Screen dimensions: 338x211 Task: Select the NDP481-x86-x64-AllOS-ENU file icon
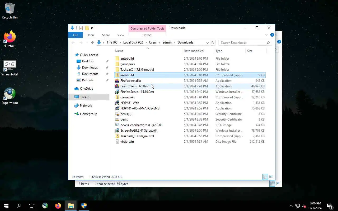tap(117, 108)
